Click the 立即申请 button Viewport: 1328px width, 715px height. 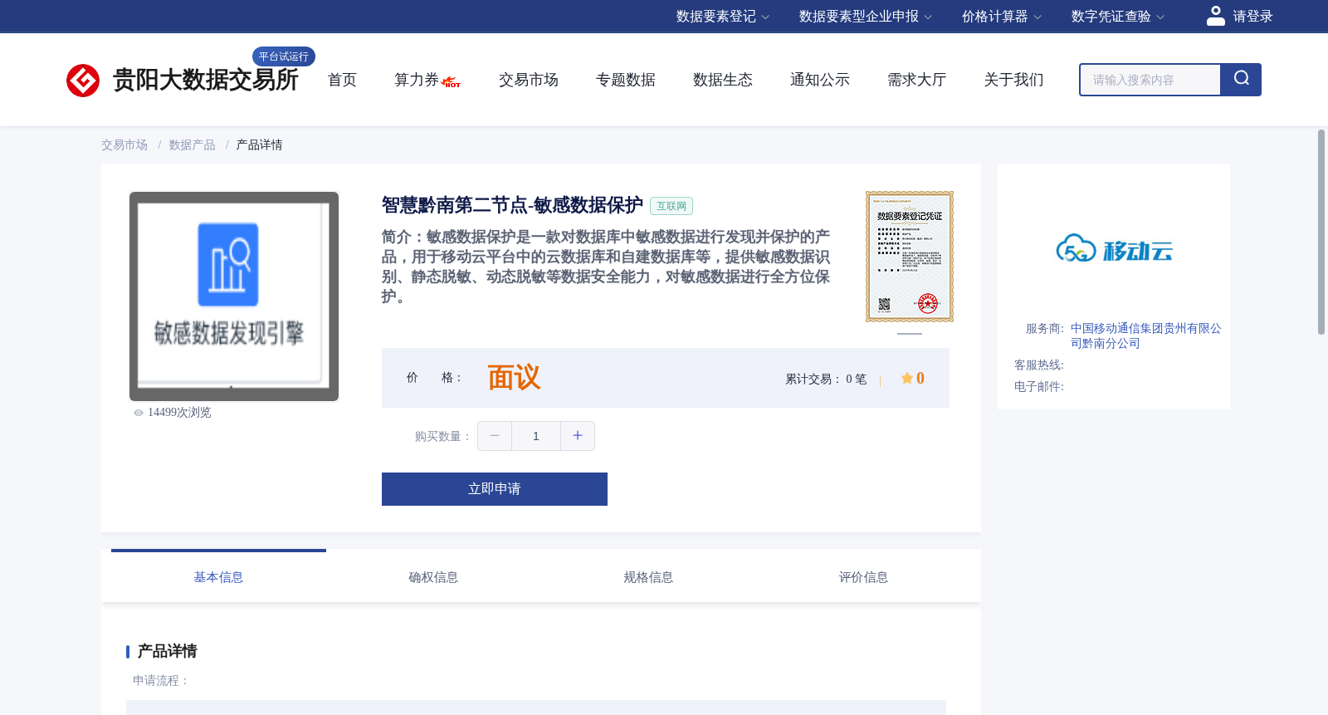click(x=495, y=489)
